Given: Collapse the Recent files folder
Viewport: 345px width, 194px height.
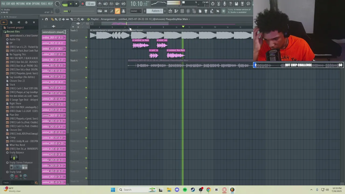Looking at the screenshot, I should pos(13,32).
